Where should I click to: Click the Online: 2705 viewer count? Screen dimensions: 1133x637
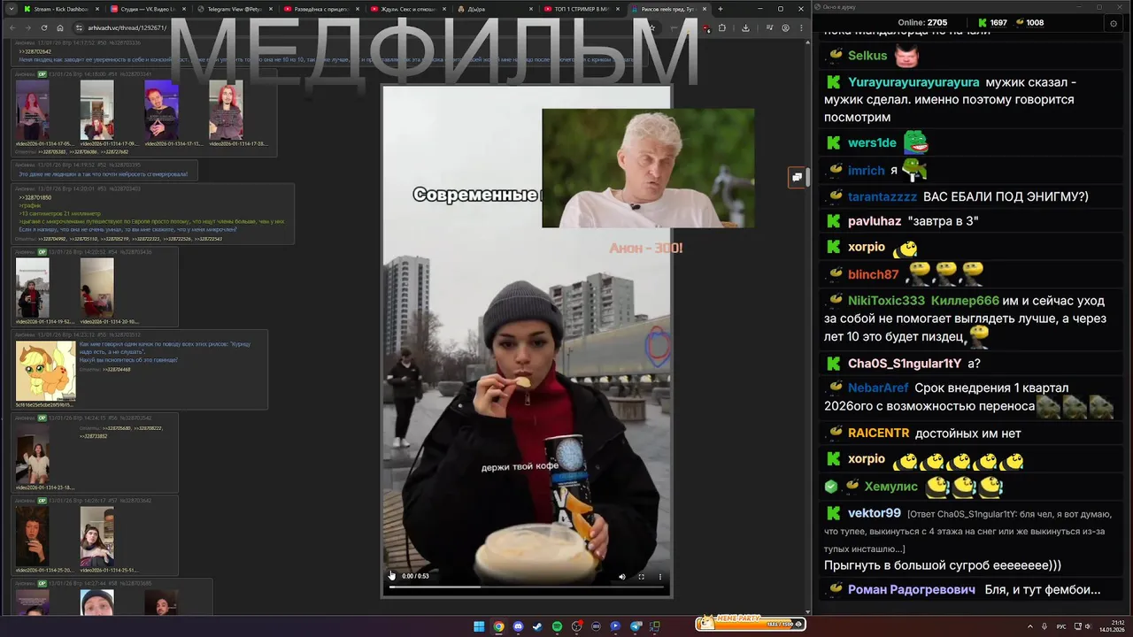click(x=922, y=23)
